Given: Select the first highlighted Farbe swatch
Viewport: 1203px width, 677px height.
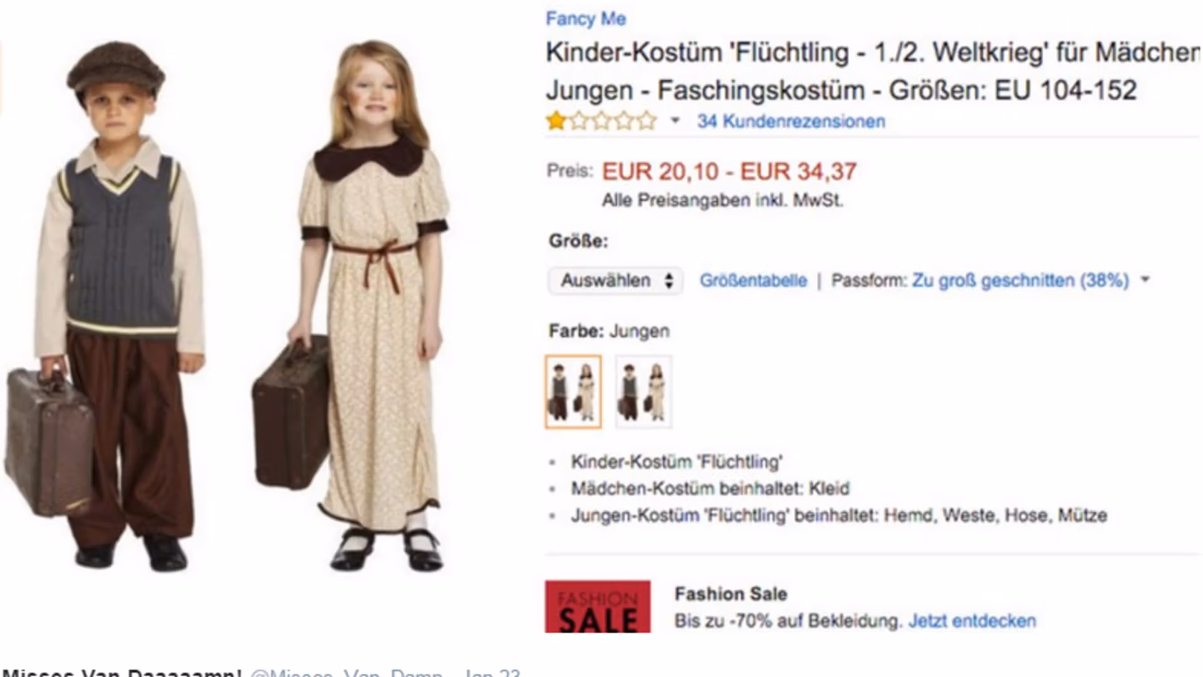Looking at the screenshot, I should pyautogui.click(x=573, y=392).
